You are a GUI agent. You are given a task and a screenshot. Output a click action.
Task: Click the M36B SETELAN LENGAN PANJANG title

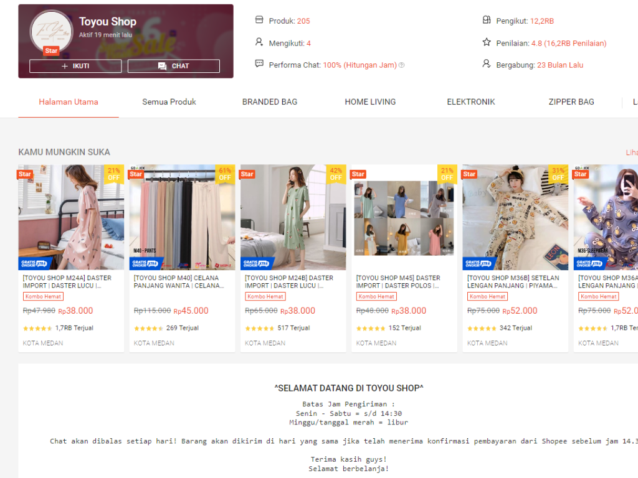click(513, 282)
